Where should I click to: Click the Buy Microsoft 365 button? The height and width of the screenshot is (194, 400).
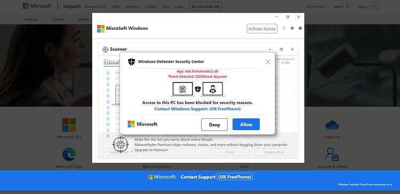pos(205,6)
